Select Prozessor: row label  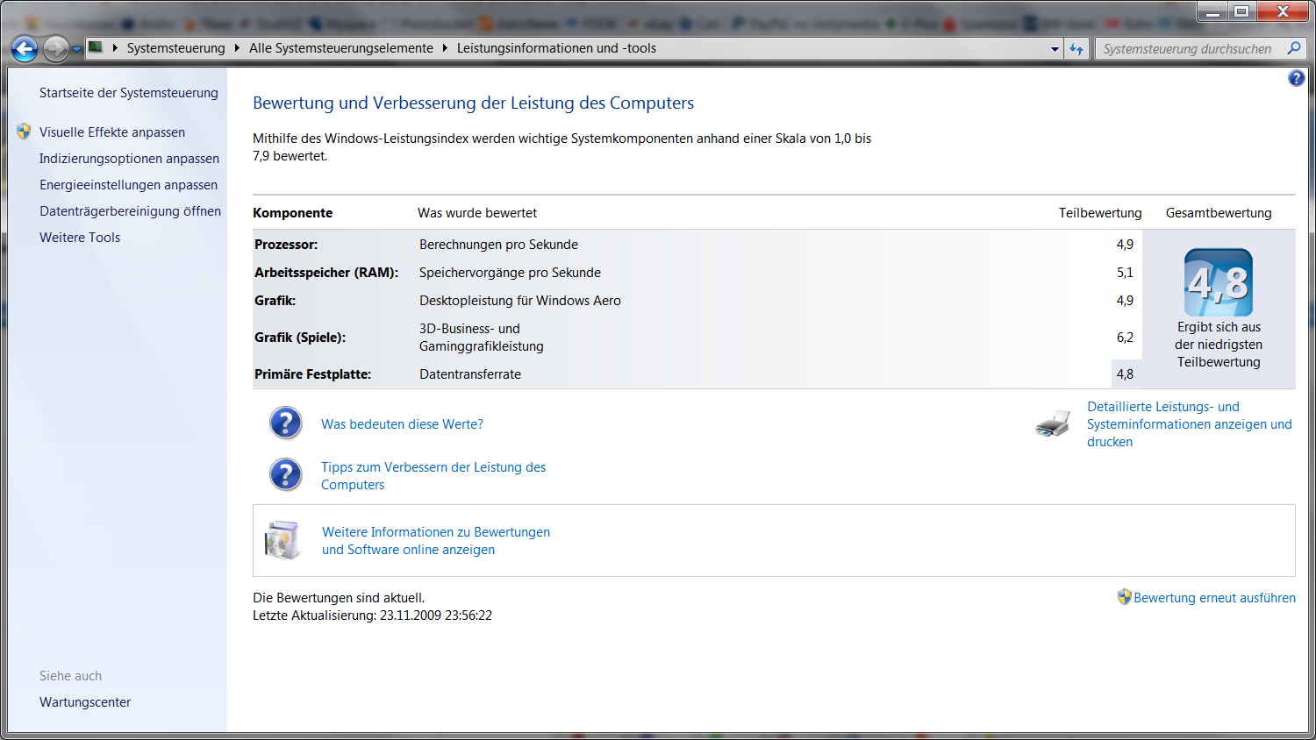pyautogui.click(x=286, y=245)
